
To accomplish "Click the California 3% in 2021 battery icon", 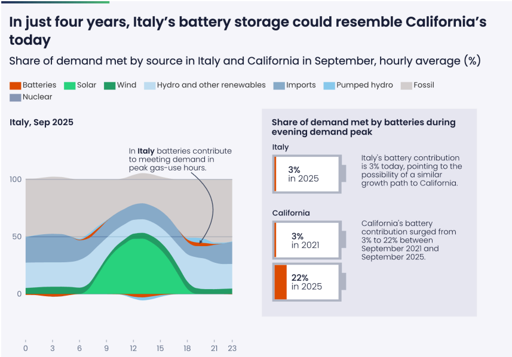I will [x=308, y=240].
